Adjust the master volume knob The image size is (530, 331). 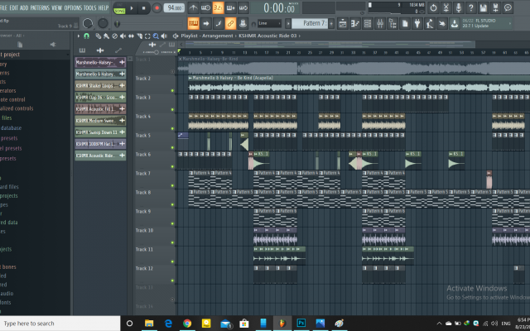point(88,23)
